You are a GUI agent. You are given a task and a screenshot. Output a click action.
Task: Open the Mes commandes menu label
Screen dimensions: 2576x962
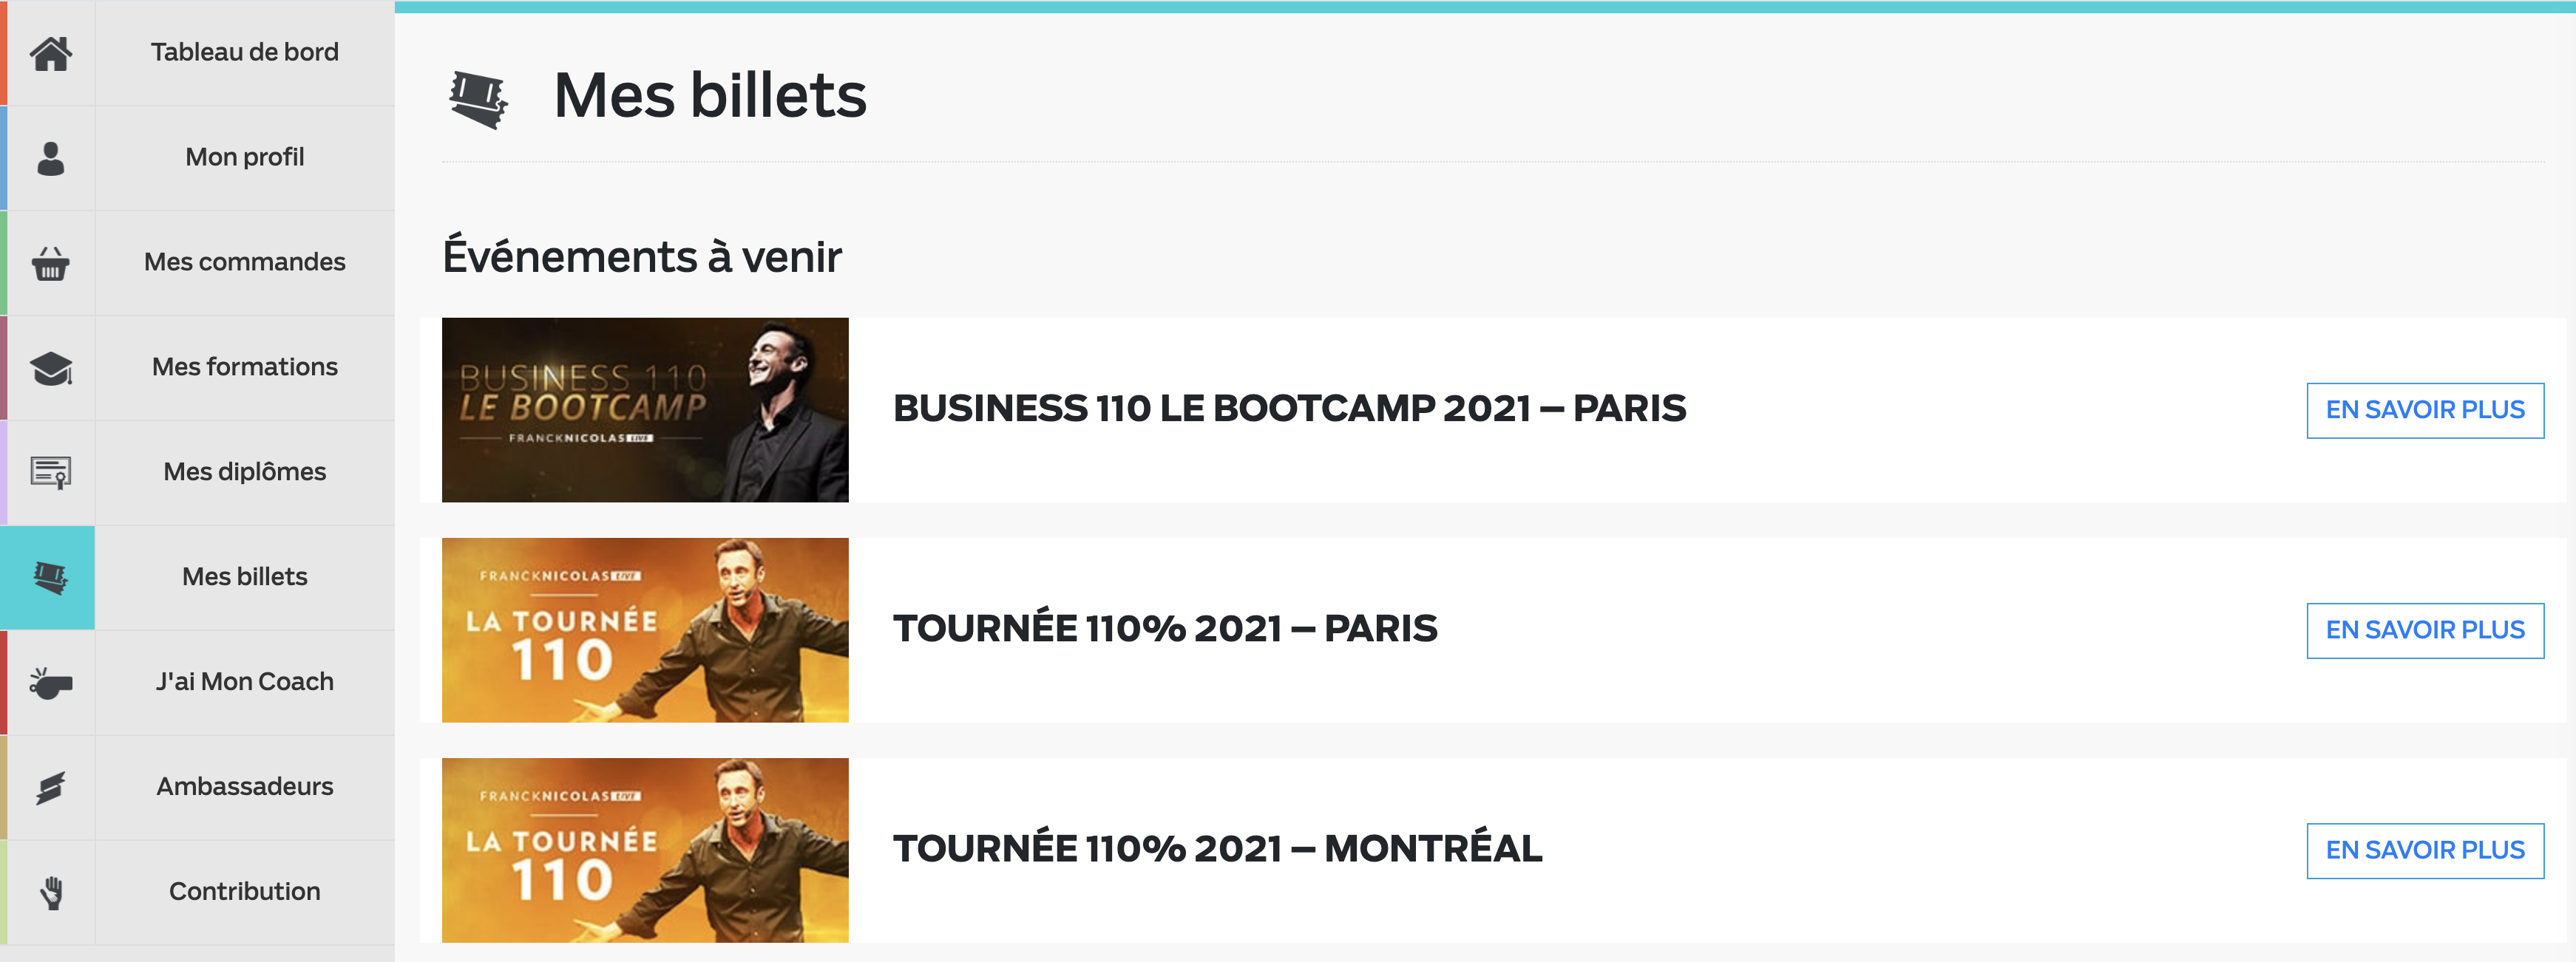[245, 262]
